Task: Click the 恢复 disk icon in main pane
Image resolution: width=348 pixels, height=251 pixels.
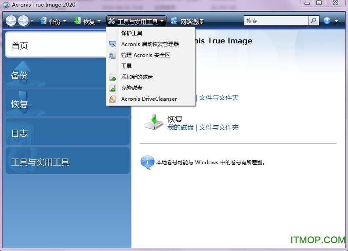Action: [154, 122]
